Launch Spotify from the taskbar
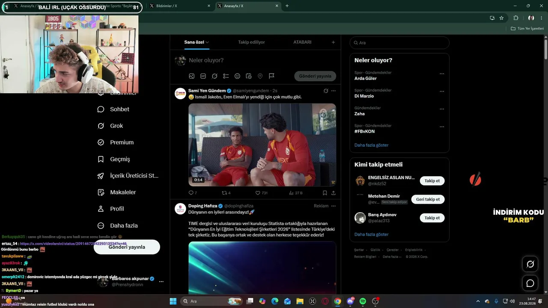Image resolution: width=548 pixels, height=308 pixels. (363, 301)
